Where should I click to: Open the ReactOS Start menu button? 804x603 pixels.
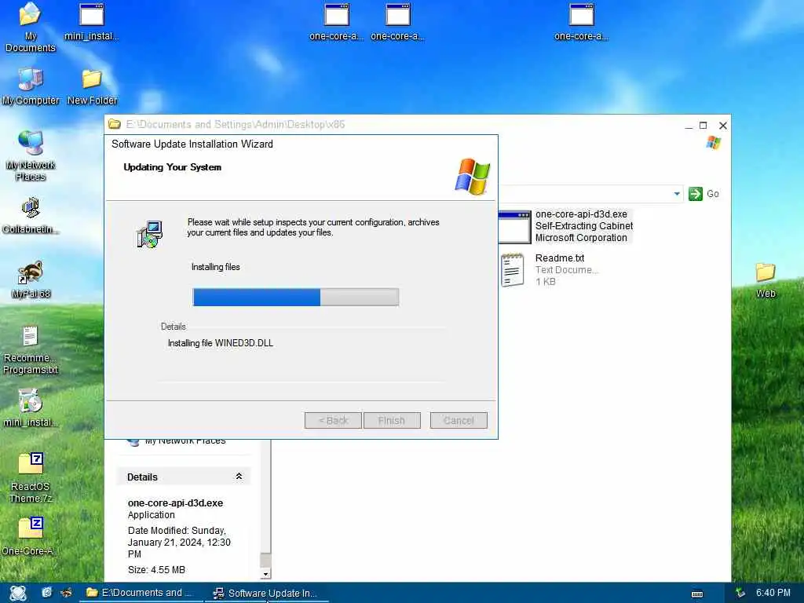[x=17, y=593]
